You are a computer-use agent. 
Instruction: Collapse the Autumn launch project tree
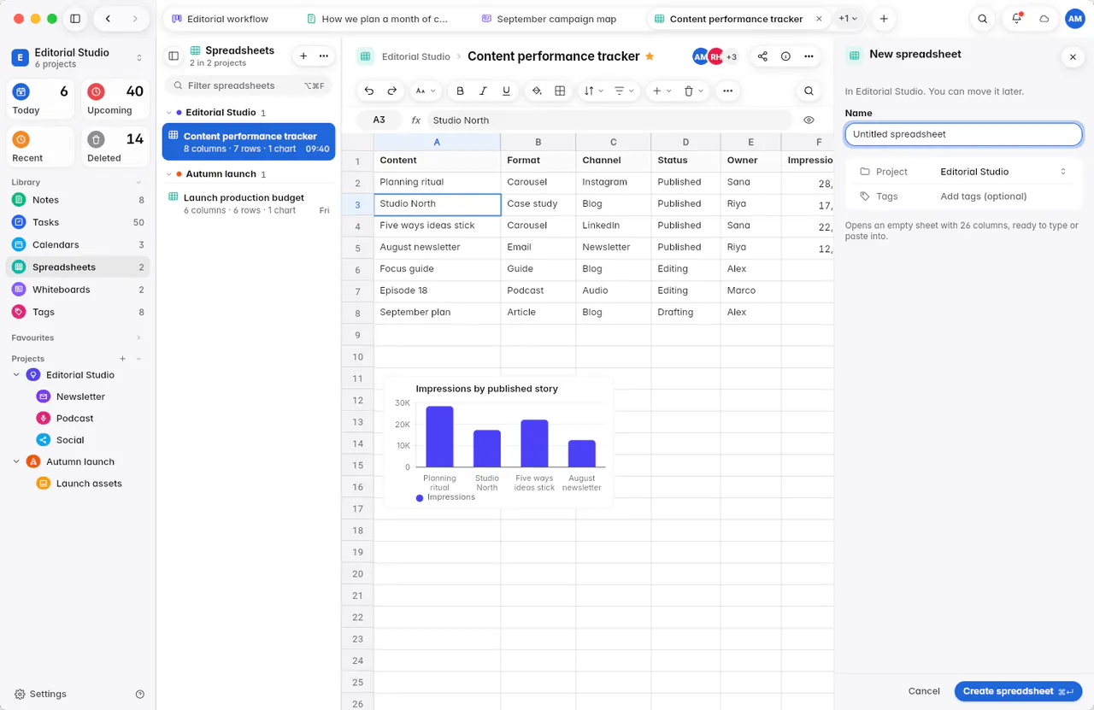pos(16,461)
